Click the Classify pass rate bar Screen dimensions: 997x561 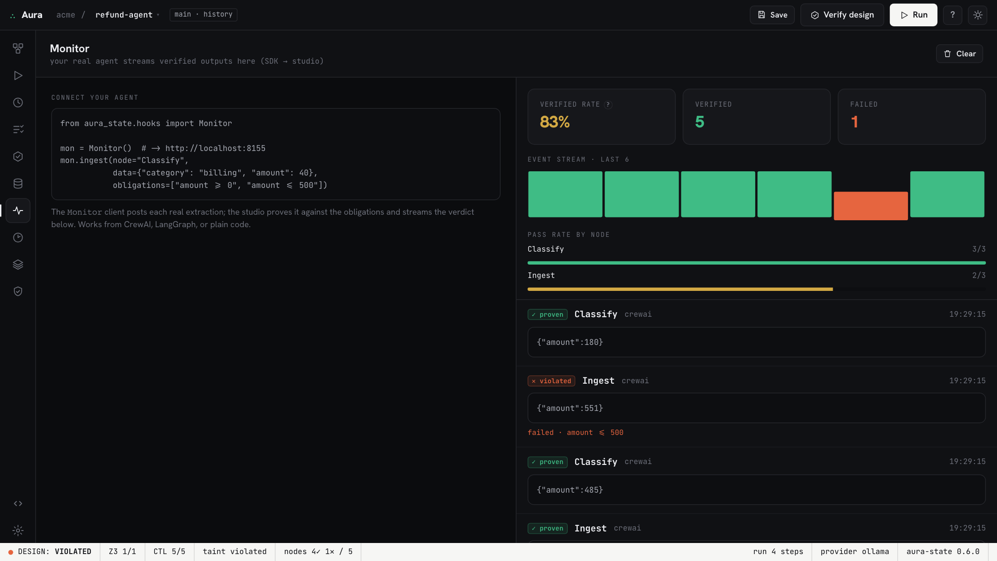click(x=757, y=263)
